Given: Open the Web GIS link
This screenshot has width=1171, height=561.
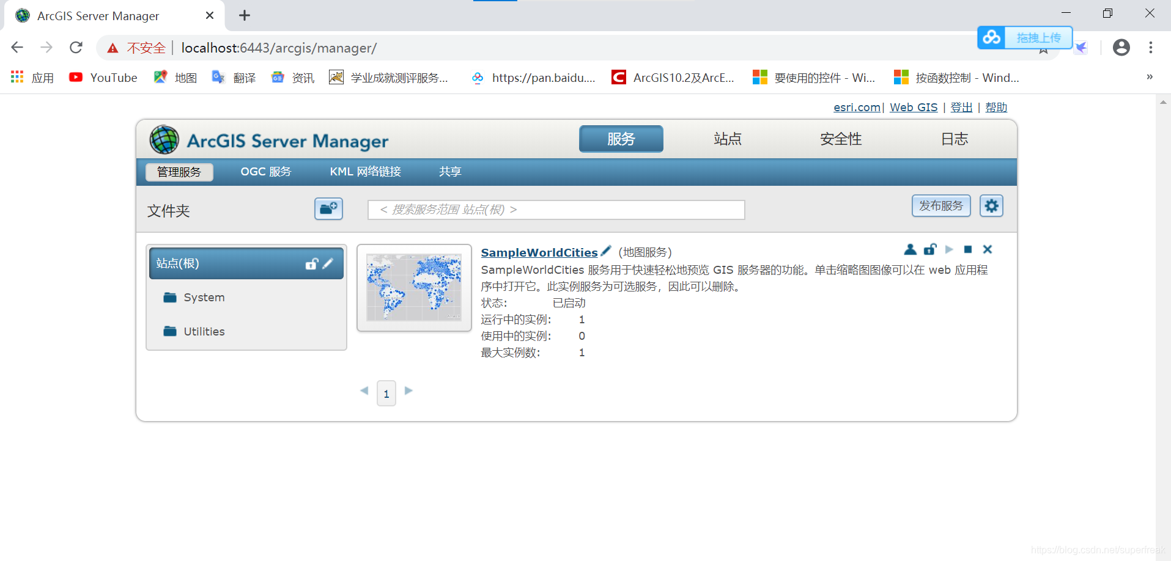Looking at the screenshot, I should click(914, 107).
